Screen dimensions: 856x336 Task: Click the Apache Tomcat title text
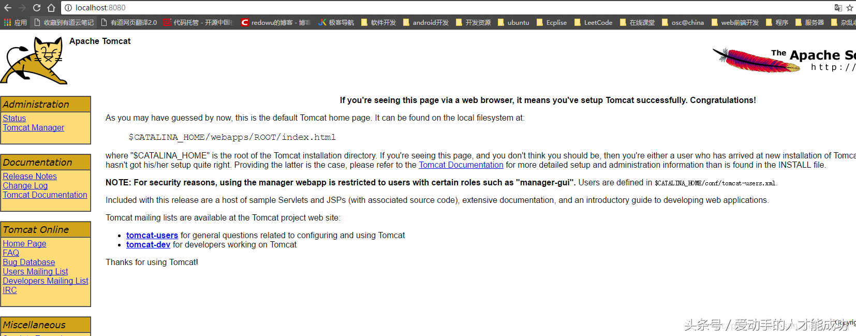click(100, 41)
